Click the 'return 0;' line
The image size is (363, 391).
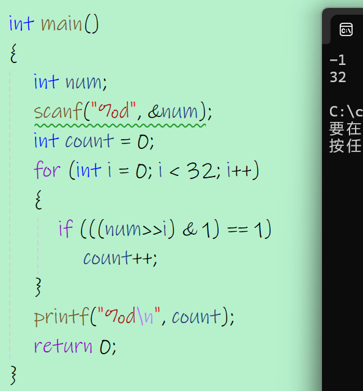point(75,346)
